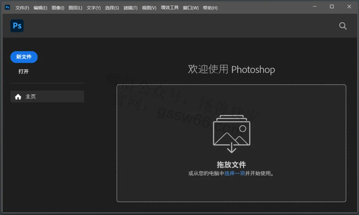Open the 文字(Y) menu
This screenshot has width=359, height=215.
coord(94,8)
